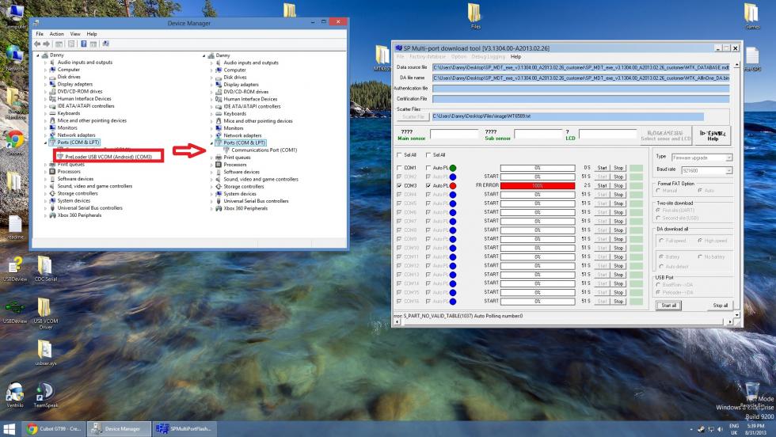Click the Device Manager taskbar button
Screen dimensions: 776x437
click(x=119, y=428)
